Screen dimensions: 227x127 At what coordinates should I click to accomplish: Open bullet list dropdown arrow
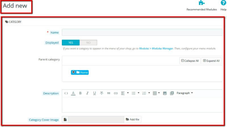(138, 93)
